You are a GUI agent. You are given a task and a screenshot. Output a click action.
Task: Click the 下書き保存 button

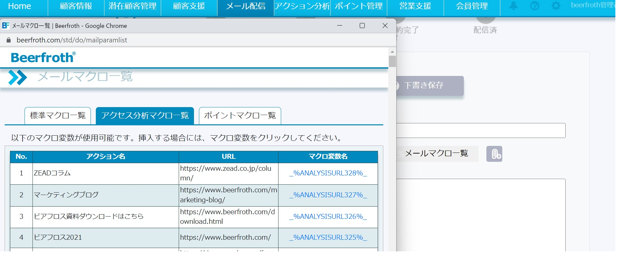pyautogui.click(x=429, y=86)
